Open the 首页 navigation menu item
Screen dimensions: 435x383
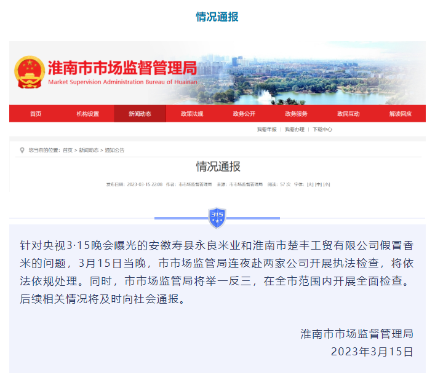[x=36, y=114]
